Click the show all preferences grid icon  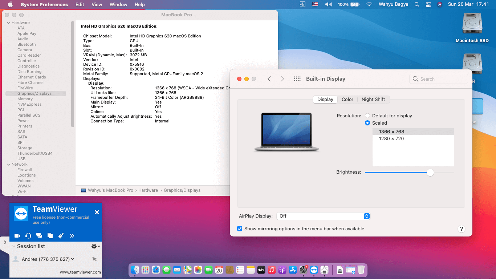297,79
